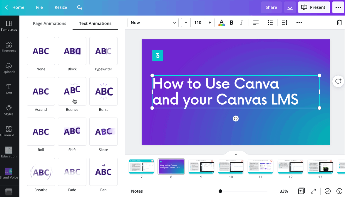Switch to Page Animations tab
The width and height of the screenshot is (345, 197).
pos(49,23)
